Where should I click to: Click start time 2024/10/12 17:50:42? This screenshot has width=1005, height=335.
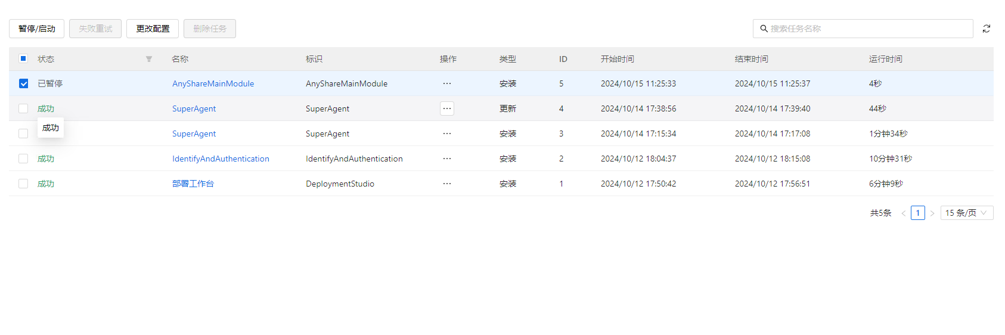(638, 184)
